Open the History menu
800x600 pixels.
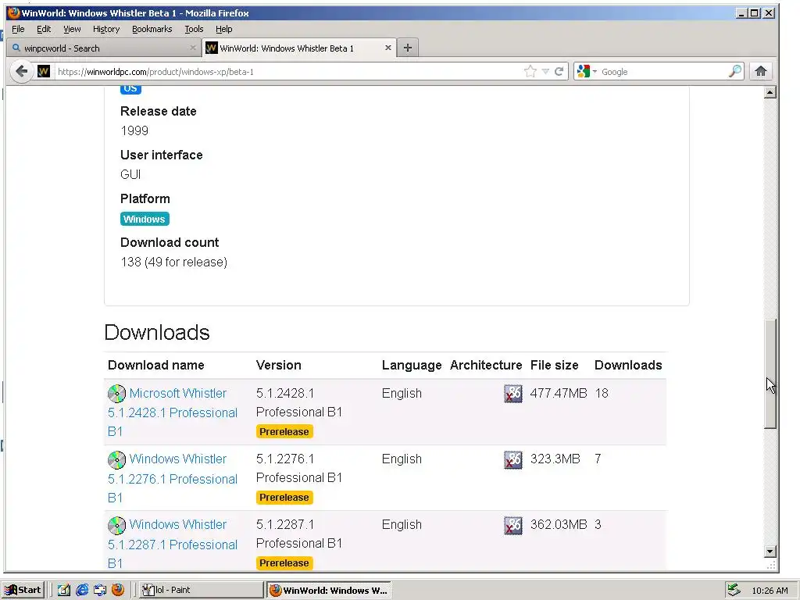(x=106, y=29)
